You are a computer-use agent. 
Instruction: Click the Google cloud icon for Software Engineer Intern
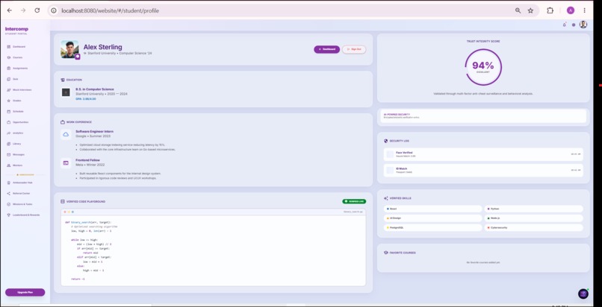point(66,134)
